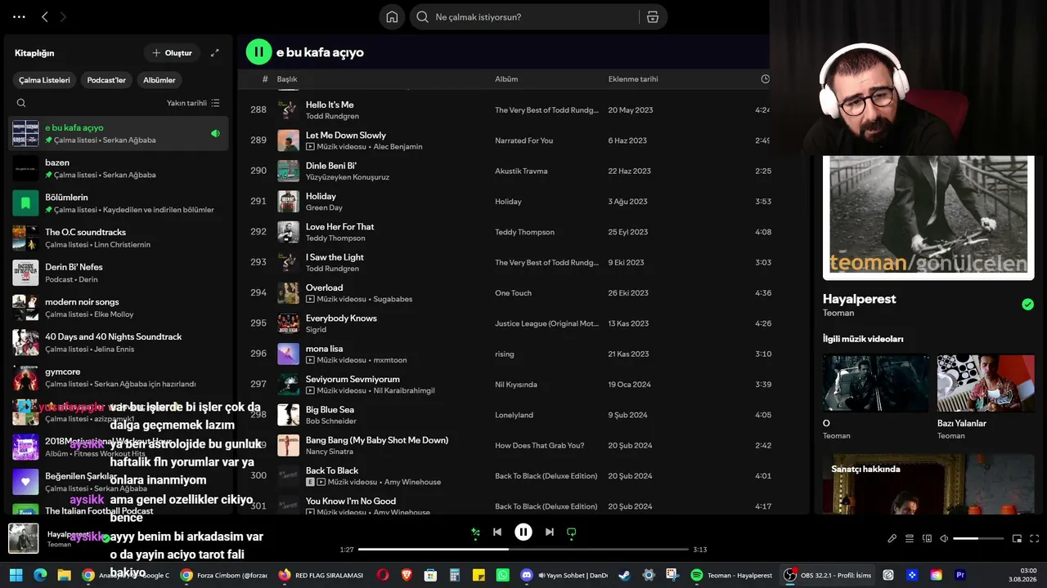Sort tracks by Başlık column
The width and height of the screenshot is (1047, 588).
click(x=287, y=79)
